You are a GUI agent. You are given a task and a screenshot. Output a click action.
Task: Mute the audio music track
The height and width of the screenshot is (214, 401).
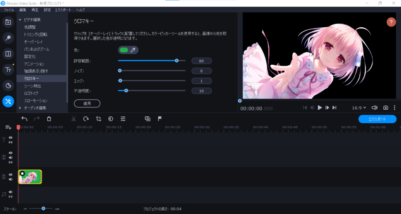pos(10,192)
